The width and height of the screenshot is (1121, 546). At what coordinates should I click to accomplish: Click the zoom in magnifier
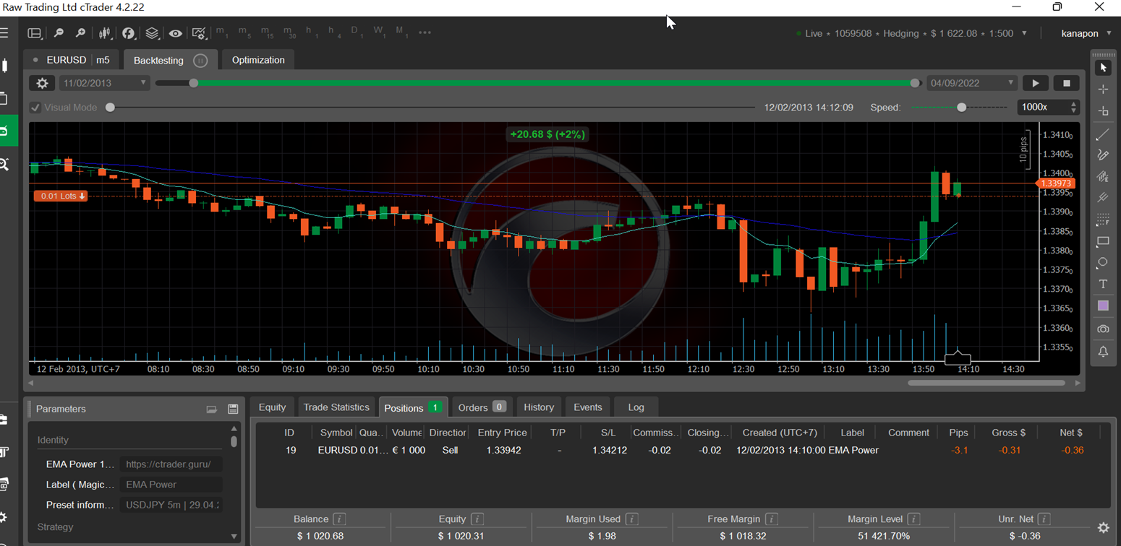[80, 33]
